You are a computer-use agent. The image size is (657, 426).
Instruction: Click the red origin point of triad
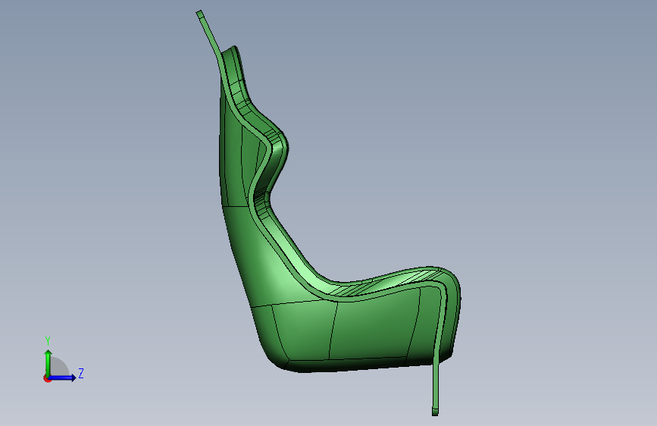pos(47,378)
